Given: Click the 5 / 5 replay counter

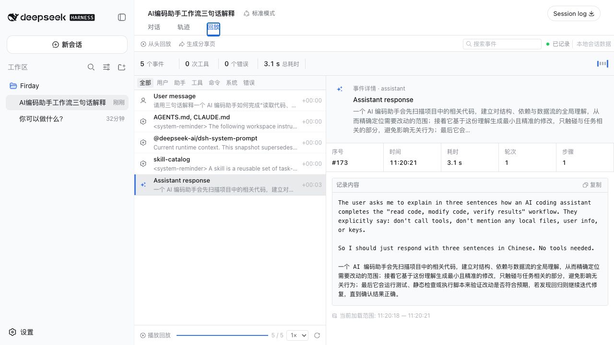Looking at the screenshot, I should pyautogui.click(x=277, y=335).
